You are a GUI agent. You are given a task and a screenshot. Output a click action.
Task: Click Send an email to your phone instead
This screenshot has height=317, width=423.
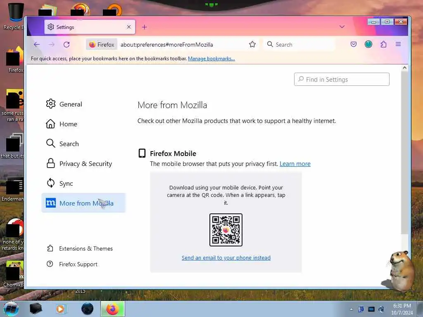click(x=226, y=258)
